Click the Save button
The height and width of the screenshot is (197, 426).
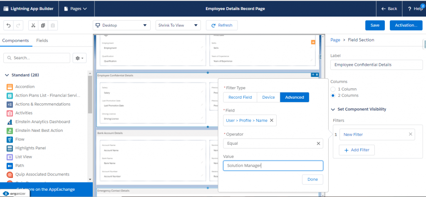click(375, 25)
